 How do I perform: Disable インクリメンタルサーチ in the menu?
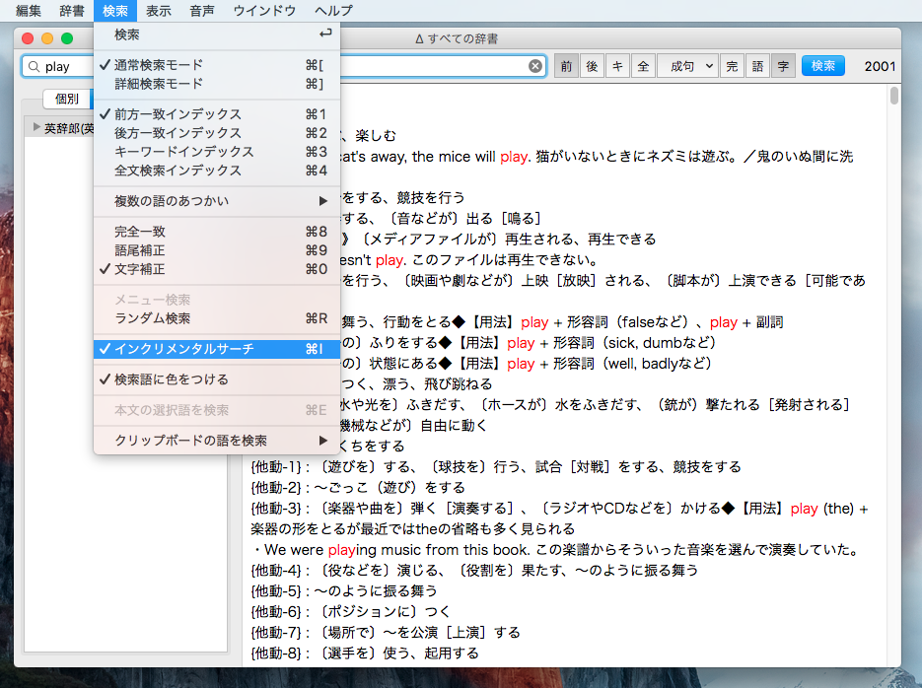pos(183,349)
